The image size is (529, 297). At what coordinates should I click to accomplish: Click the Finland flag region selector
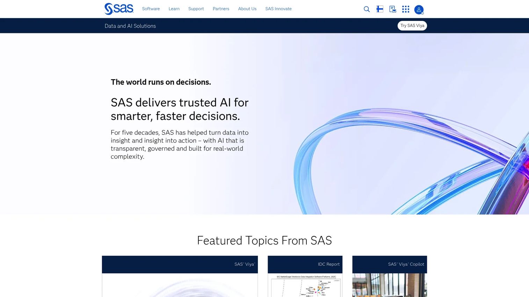click(x=380, y=9)
